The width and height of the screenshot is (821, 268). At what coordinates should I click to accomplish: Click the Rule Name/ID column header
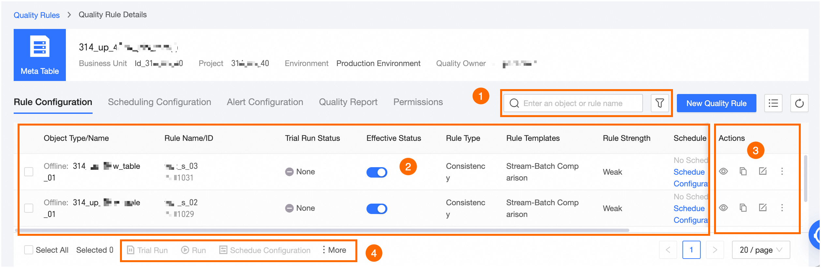(x=189, y=138)
